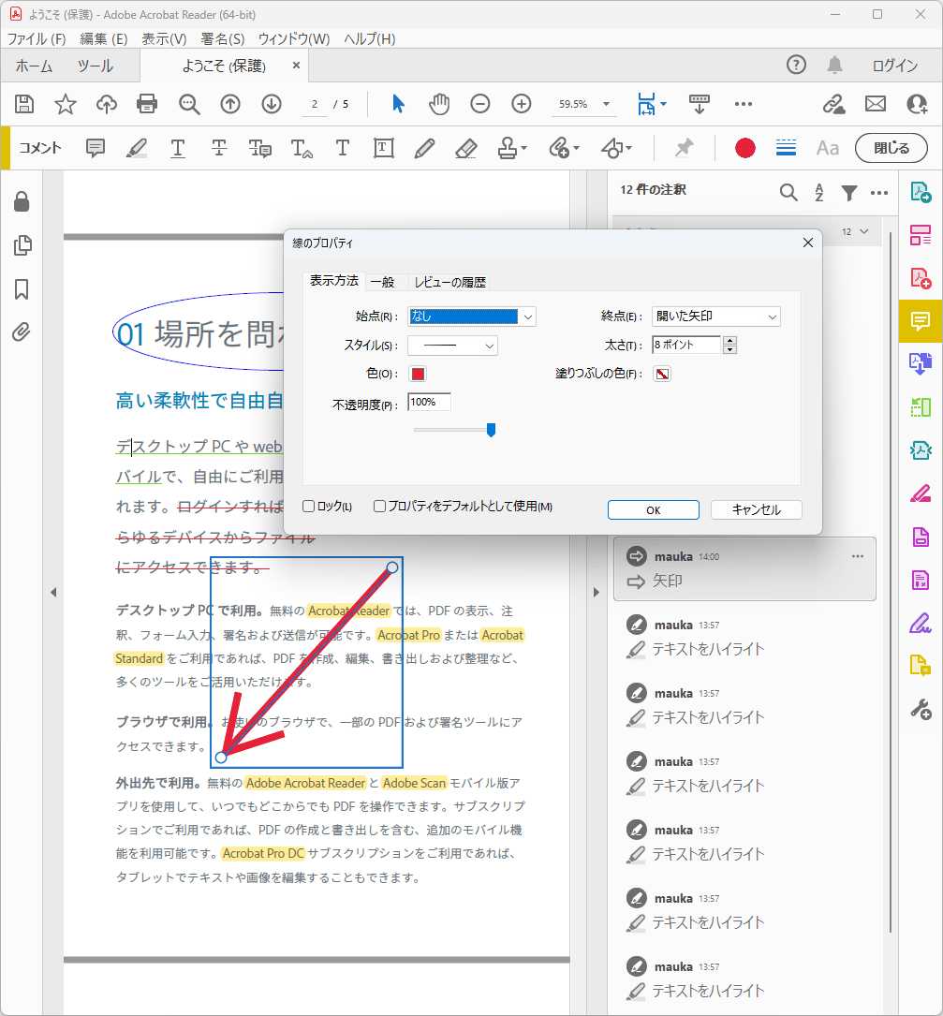943x1016 pixels.
Task: Click OK in the line properties dialog
Action: pyautogui.click(x=654, y=510)
